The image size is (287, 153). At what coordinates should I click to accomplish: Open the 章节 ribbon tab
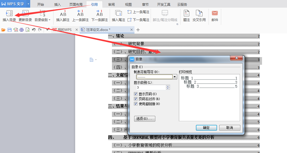click(145, 4)
